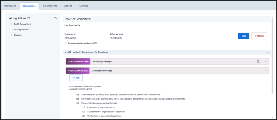Screen dimensions: 277x120
Task: Expand the OPS.ARO.GEN.005 rule
Action: tap(68, 62)
